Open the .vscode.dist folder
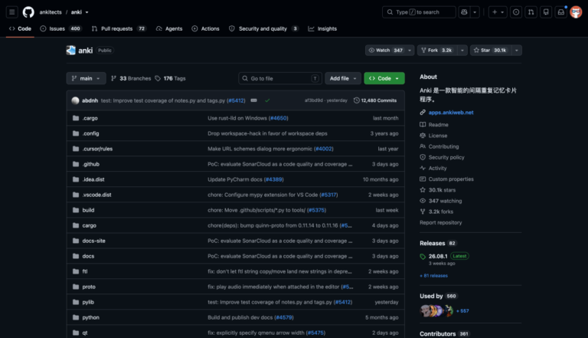Viewport: 588px width, 338px height. [96, 195]
